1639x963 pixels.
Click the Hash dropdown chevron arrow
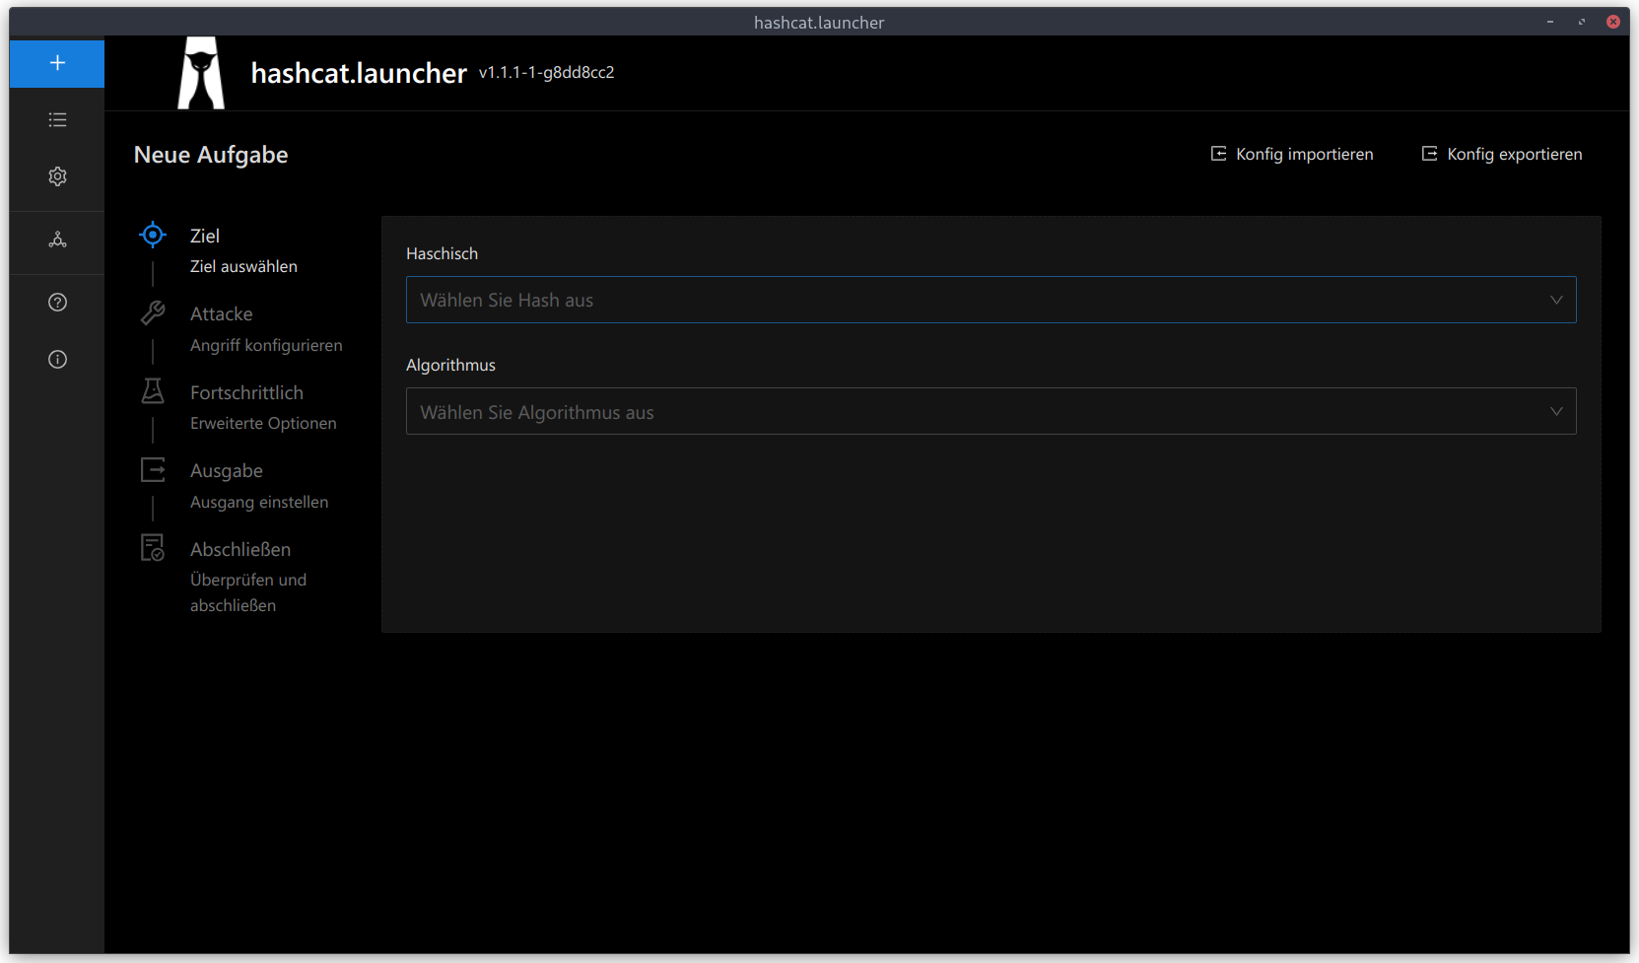(1556, 300)
